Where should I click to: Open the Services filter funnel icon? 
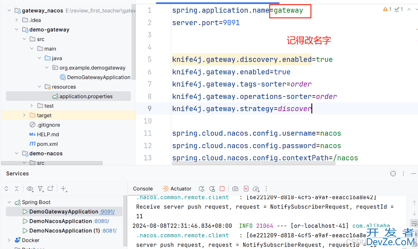pyautogui.click(x=40, y=189)
